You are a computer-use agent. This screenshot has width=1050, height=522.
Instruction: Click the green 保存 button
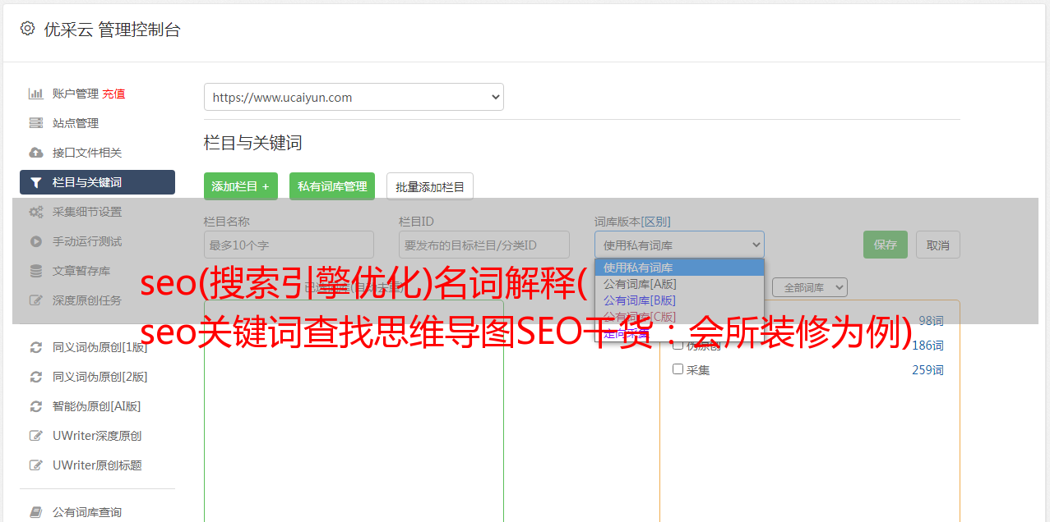click(x=886, y=245)
